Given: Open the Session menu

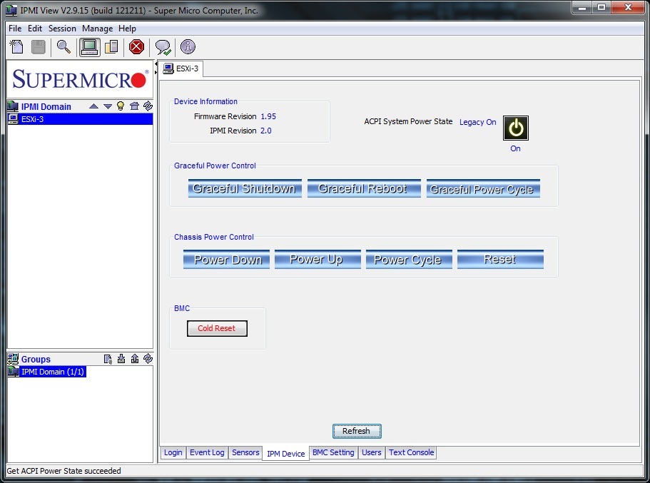Looking at the screenshot, I should [62, 29].
